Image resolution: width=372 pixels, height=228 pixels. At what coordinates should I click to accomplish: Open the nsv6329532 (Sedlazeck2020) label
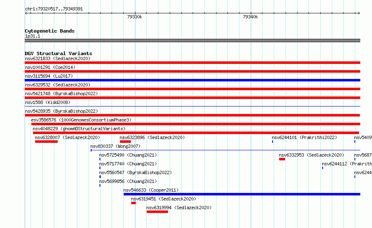[58, 85]
